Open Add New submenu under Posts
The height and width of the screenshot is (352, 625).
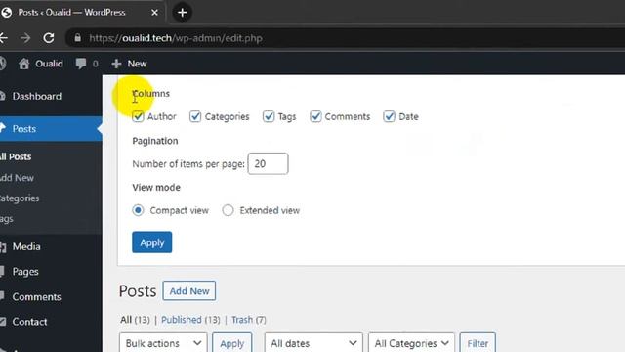(17, 178)
